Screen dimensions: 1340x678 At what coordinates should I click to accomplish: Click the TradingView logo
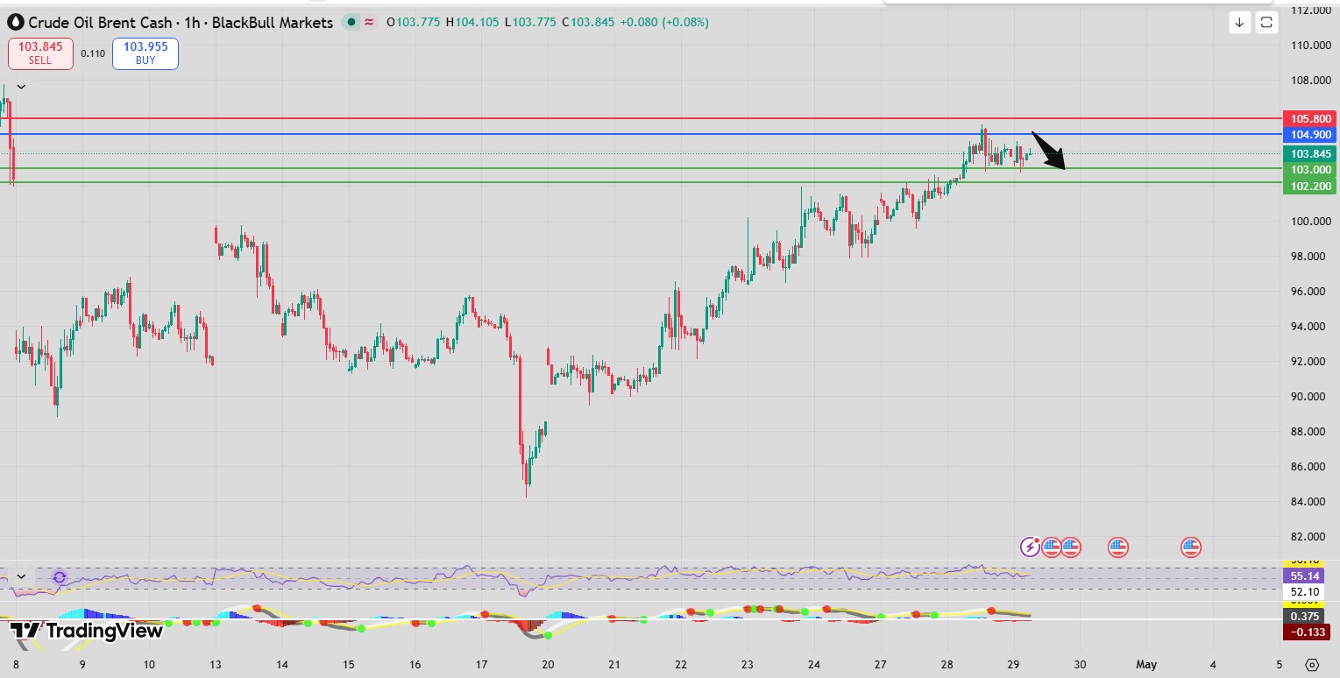[x=86, y=630]
